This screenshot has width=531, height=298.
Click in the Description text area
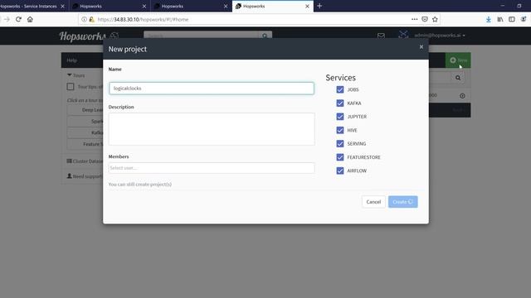coord(212,129)
